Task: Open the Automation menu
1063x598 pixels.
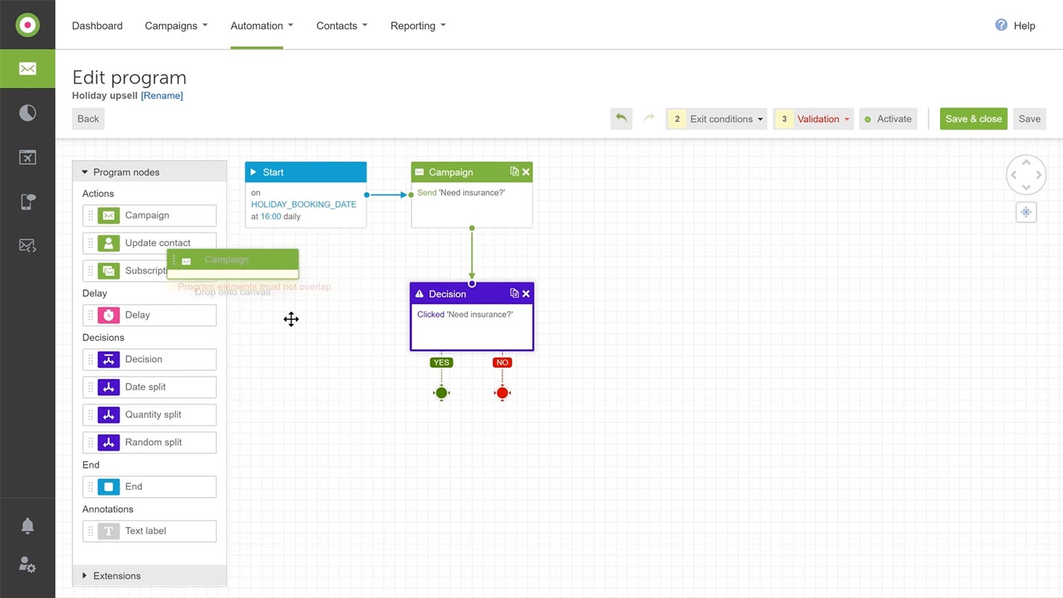Action: pos(257,25)
